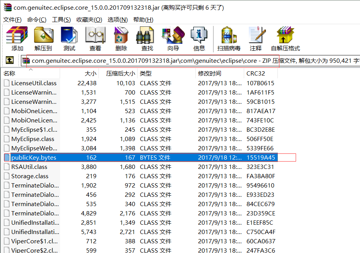360x253 pixels.
Task: Select the LicenseUtil.class file name
Action: coord(34,83)
